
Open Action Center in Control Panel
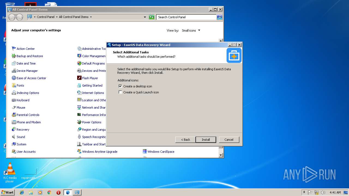tap(23, 49)
